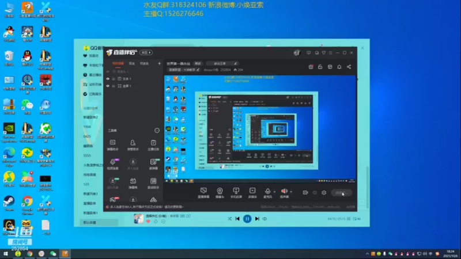Select 已购音乐 in QQ Music sidebar
Screen dimensions: 461x259
[93, 94]
